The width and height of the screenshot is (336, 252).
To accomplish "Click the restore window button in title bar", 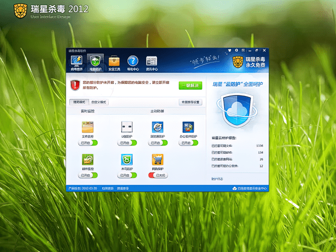I will pos(257,50).
